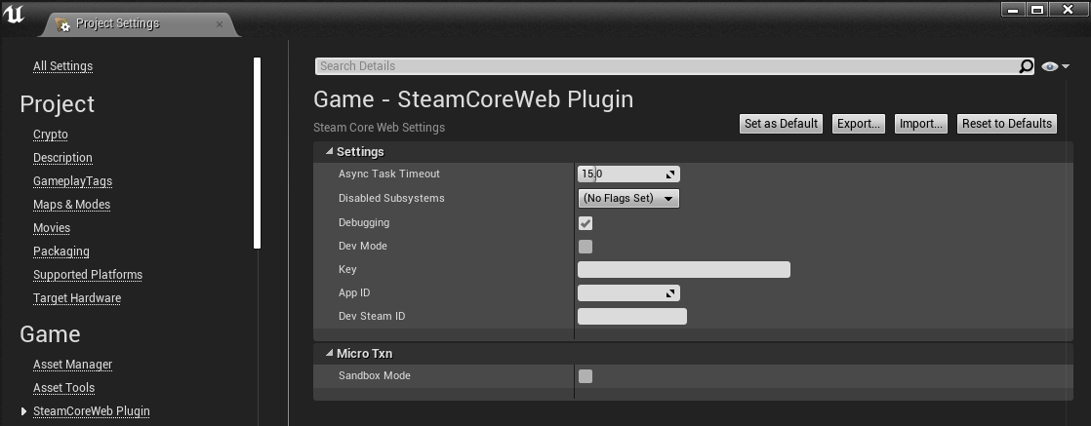
Task: Open Supported Platforms settings
Action: click(88, 275)
